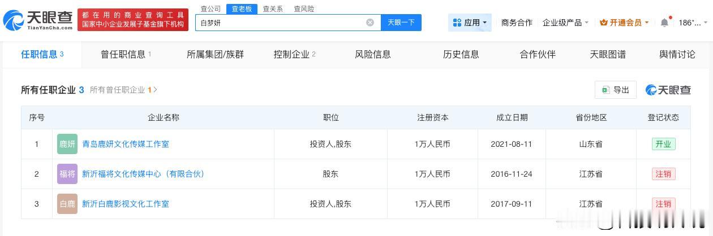Viewport: 713px width, 236px height.
Task: Open the notification bell
Action: (x=664, y=23)
